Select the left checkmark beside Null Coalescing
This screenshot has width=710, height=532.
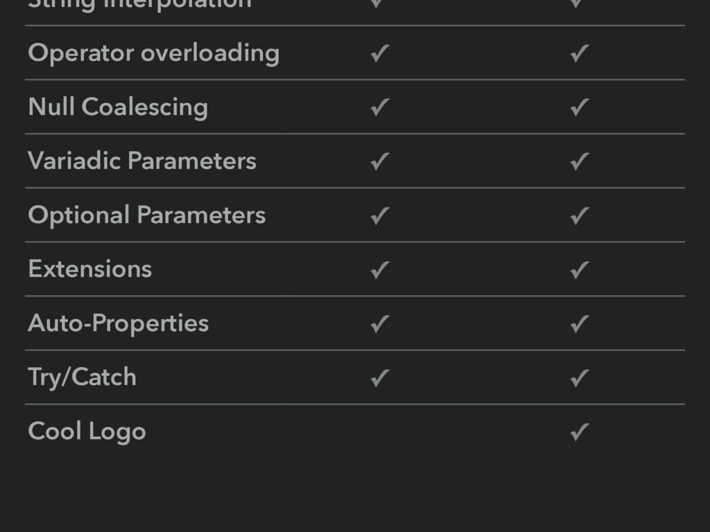[x=379, y=107]
